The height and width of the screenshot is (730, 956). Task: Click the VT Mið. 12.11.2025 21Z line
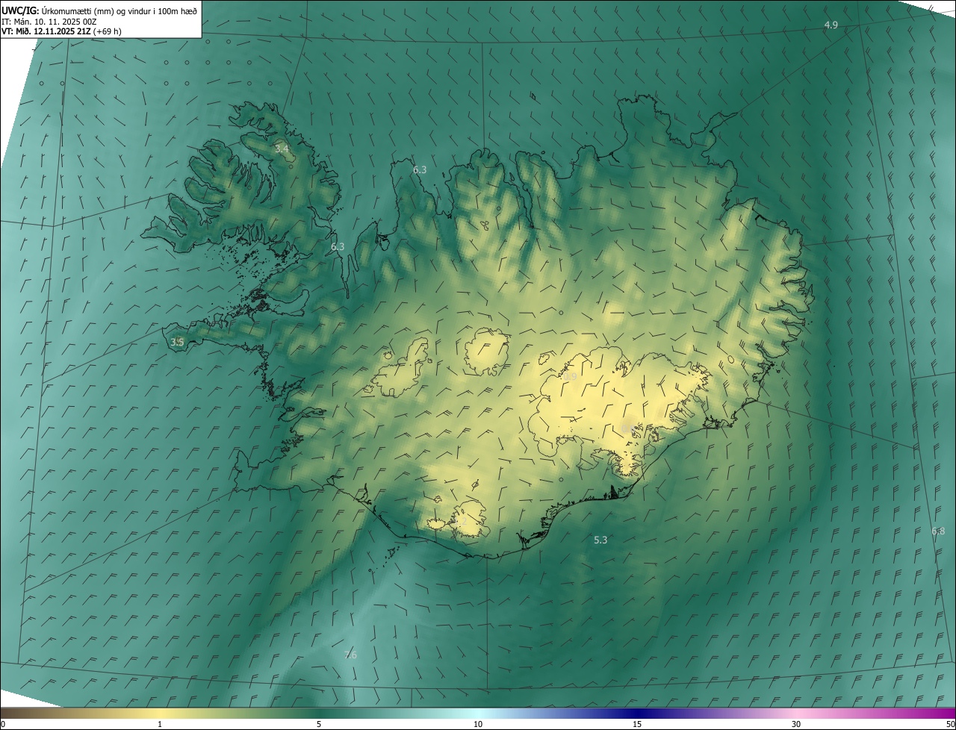tap(61, 31)
